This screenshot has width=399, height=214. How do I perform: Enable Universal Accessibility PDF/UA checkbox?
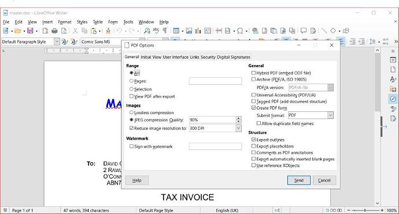click(x=253, y=95)
